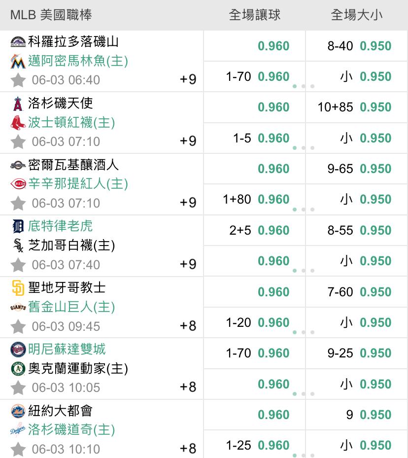Click page dots under Tigers game odds
This screenshot has height=458, width=408.
tap(304, 271)
